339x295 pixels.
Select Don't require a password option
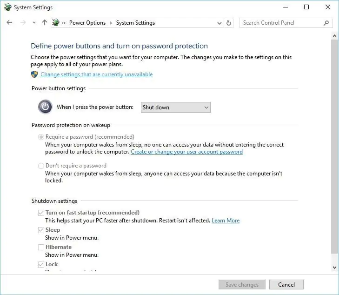pyautogui.click(x=41, y=166)
